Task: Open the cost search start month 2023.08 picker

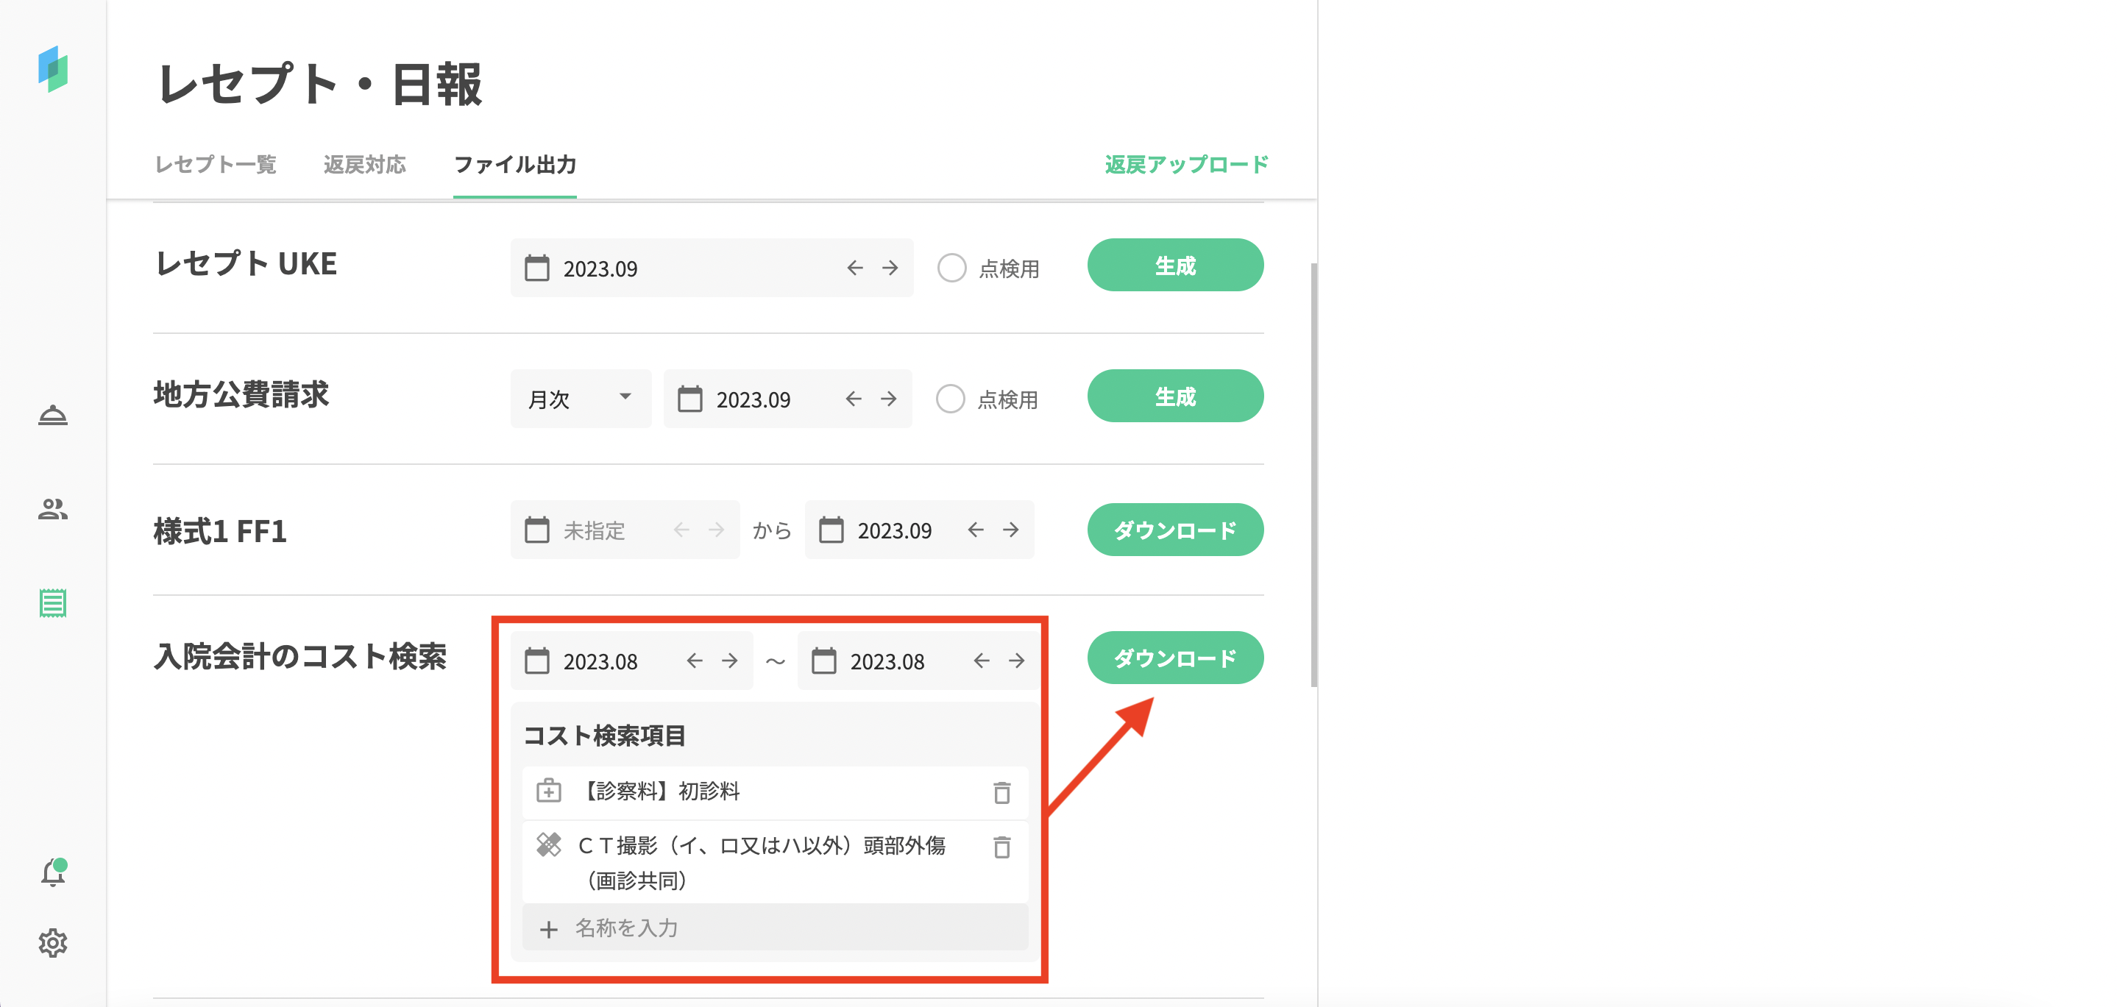Action: (x=600, y=661)
